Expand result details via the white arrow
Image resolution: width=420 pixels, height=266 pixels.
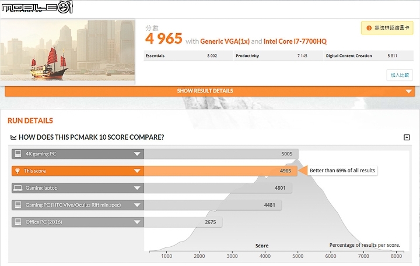coord(408,91)
